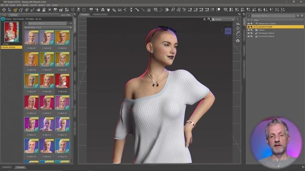Image resolution: width=305 pixels, height=171 pixels.
Task: Select the red-background preset ending 09
Action: [x=62, y=81]
